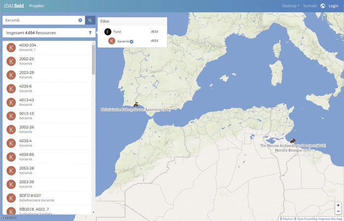Click the resource list scrollbar
The height and width of the screenshot is (221, 344).
[94, 59]
